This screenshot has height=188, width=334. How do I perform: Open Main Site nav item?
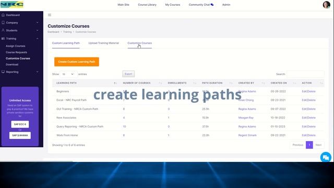tap(123, 5)
